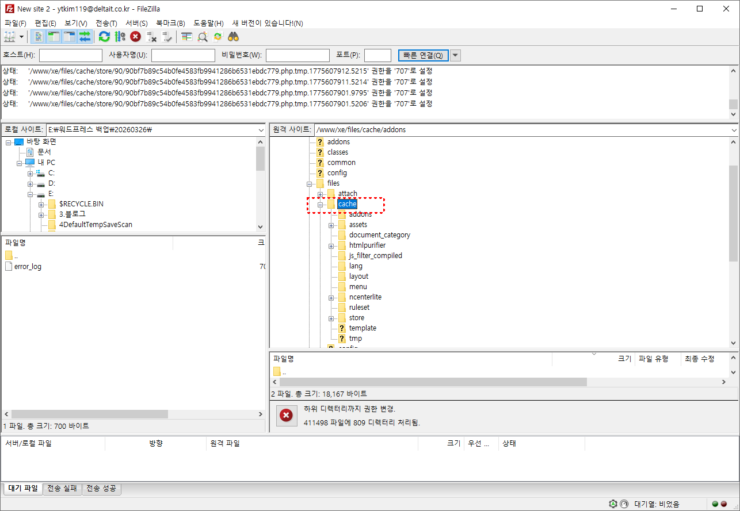This screenshot has height=511, width=740.
Task: Select the js_filter_compiled remote folder
Action: pos(376,256)
